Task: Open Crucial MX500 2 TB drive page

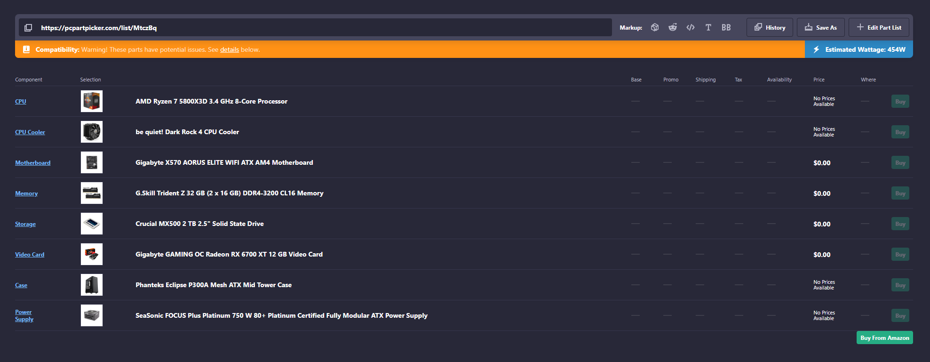Action: pos(199,224)
